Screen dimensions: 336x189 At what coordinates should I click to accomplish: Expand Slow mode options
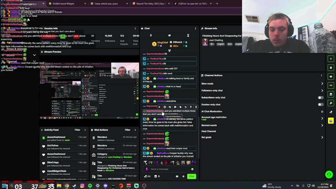(x=322, y=84)
